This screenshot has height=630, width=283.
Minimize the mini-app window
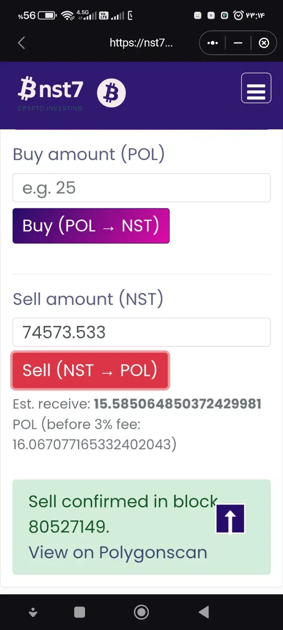point(238,42)
